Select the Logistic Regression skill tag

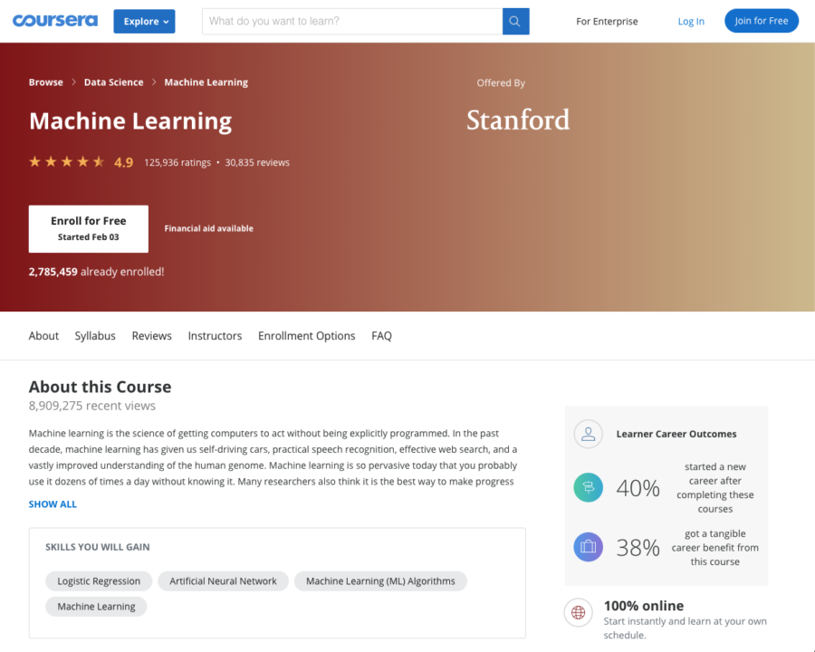(99, 580)
